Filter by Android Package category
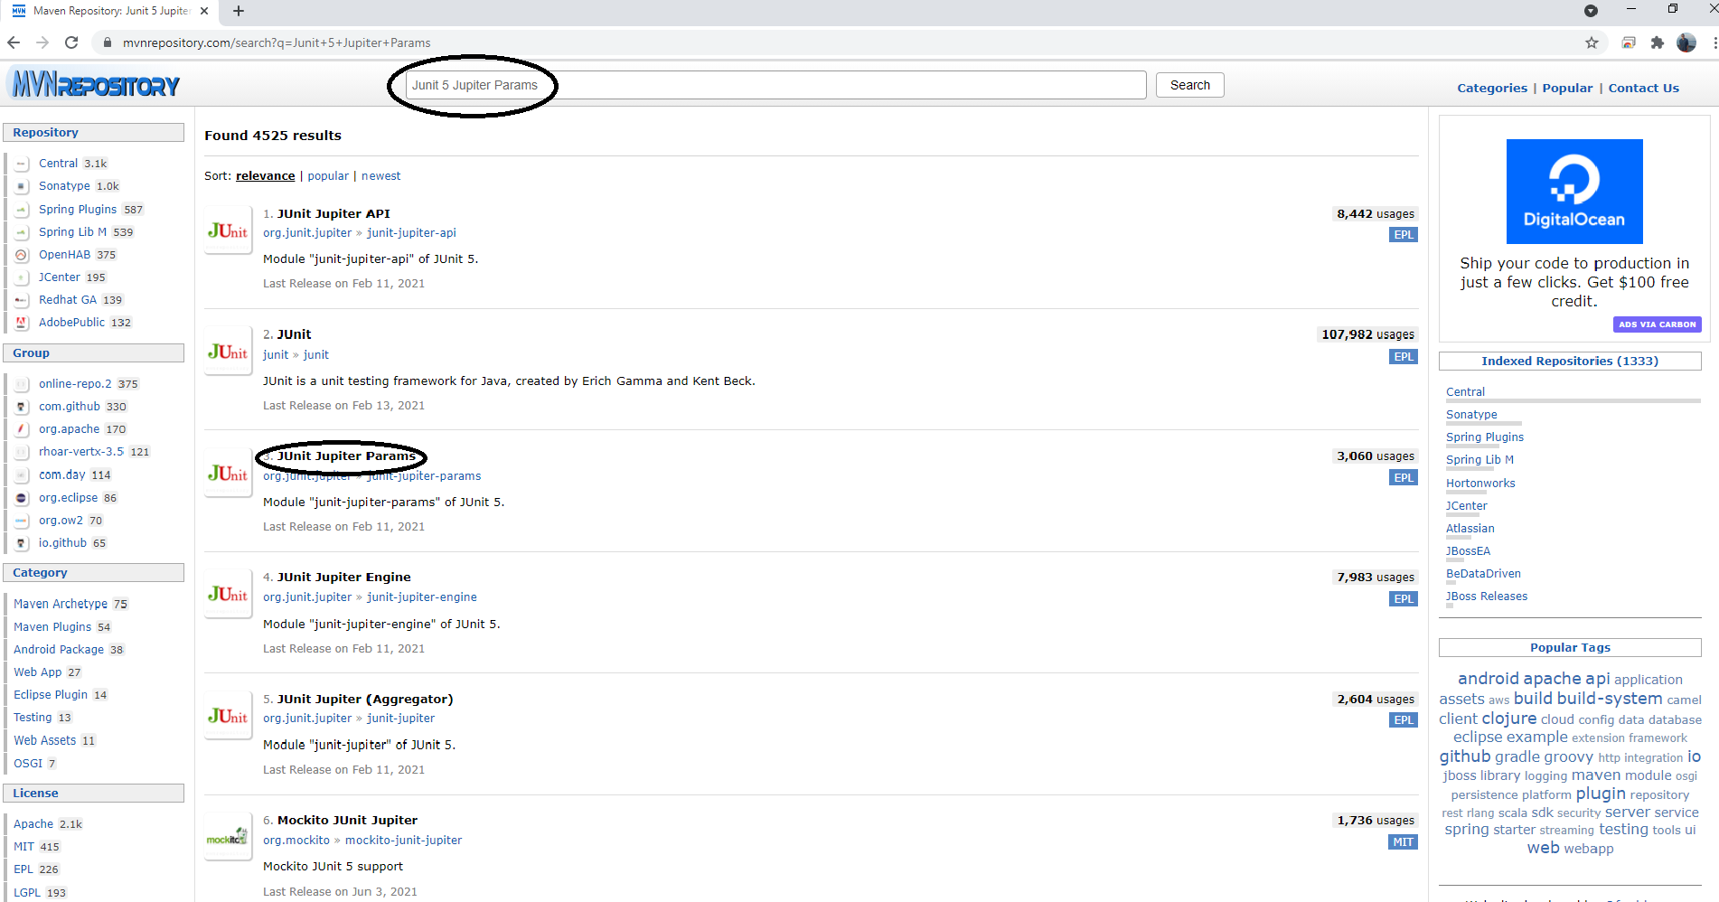1719x902 pixels. pos(59,649)
